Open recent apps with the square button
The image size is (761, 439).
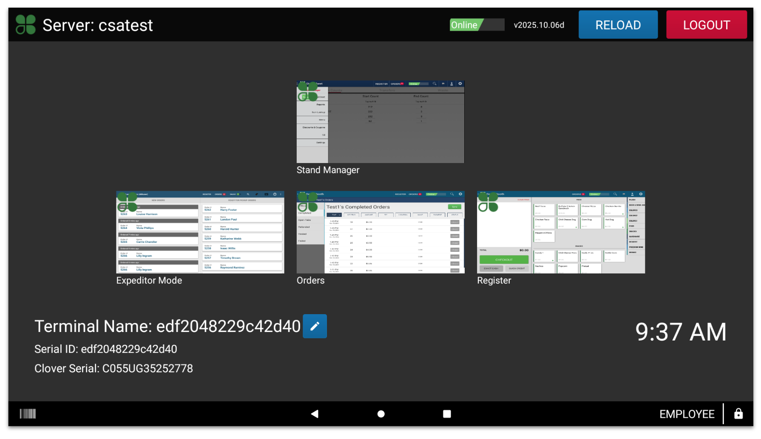pos(447,413)
